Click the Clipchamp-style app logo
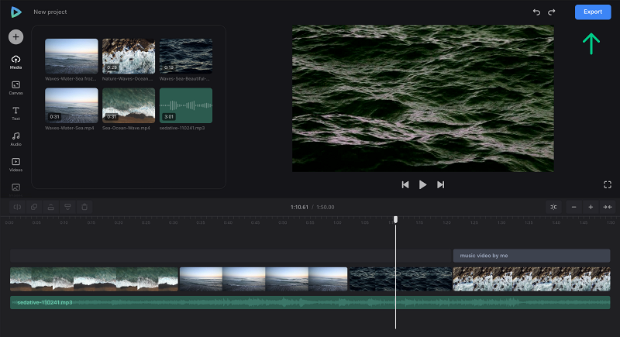This screenshot has width=620, height=337. pyautogui.click(x=15, y=12)
